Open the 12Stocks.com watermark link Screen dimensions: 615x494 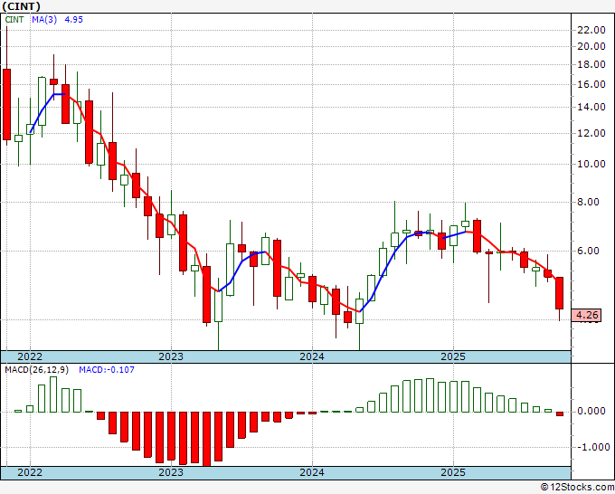click(576, 487)
